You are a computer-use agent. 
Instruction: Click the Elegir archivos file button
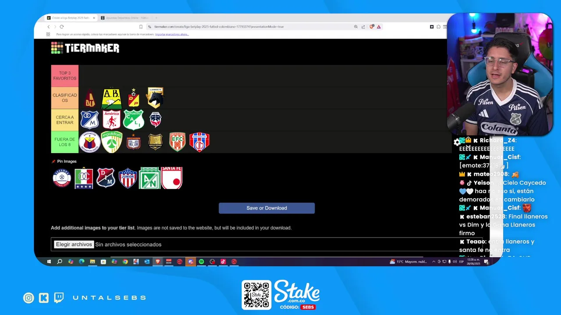click(x=74, y=245)
